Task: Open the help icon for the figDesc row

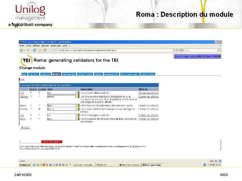Action: point(78,97)
